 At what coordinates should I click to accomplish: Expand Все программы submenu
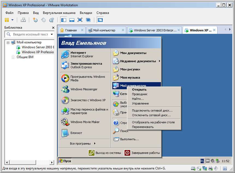tap(83, 144)
